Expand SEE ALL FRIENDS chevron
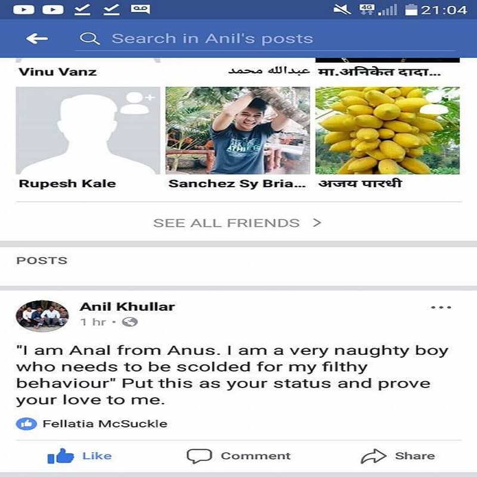 [x=317, y=222]
